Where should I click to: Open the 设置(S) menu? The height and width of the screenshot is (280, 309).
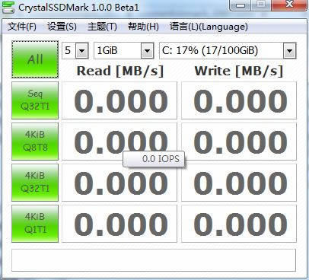click(x=62, y=27)
